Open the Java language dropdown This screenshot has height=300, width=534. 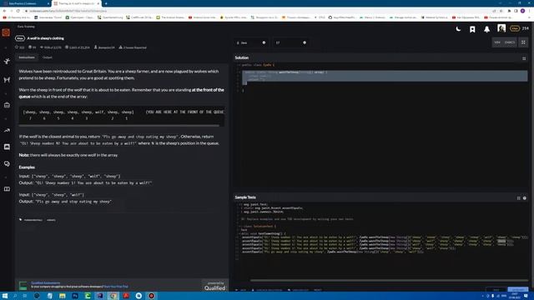(251, 42)
